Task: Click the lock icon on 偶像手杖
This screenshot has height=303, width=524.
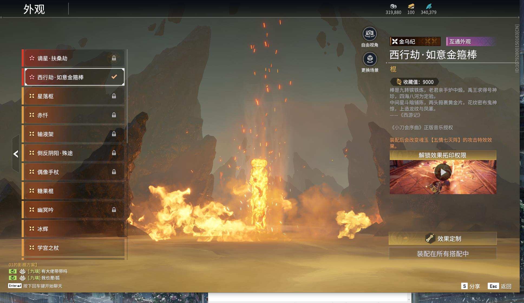Action: pos(114,172)
